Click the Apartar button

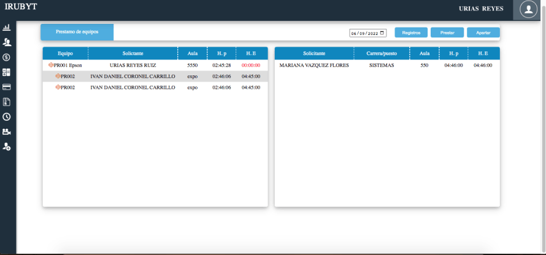(483, 32)
